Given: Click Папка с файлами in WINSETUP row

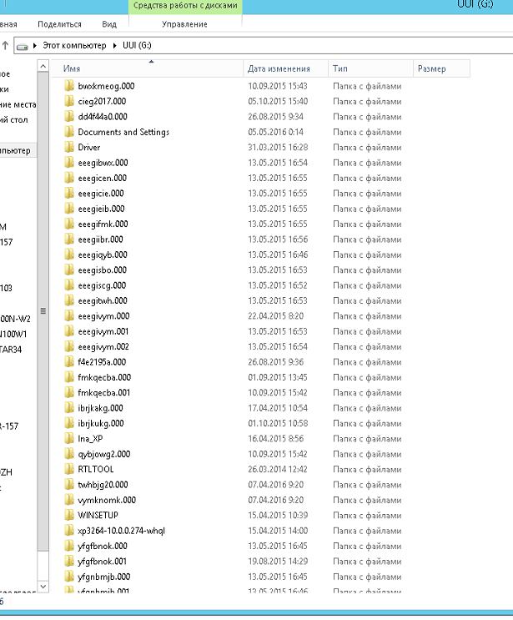Looking at the screenshot, I should [x=367, y=516].
